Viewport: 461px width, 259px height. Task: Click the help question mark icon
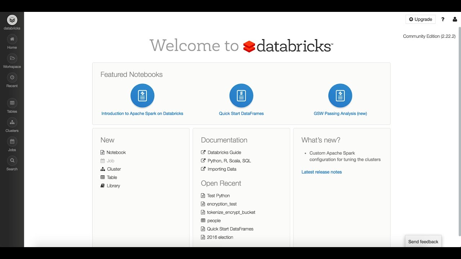443,19
